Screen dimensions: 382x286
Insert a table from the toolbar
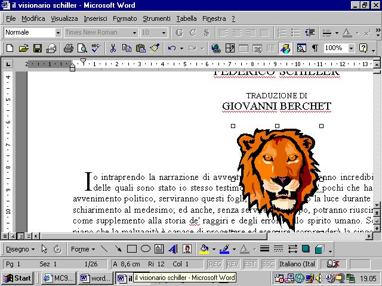point(244,48)
